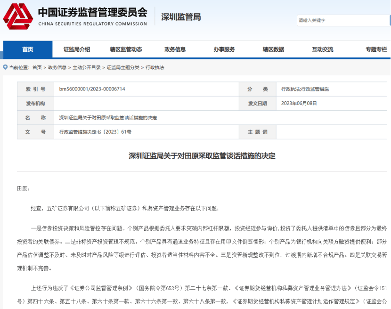
Task: Click the 深圳监管局 header title
Action: (181, 17)
